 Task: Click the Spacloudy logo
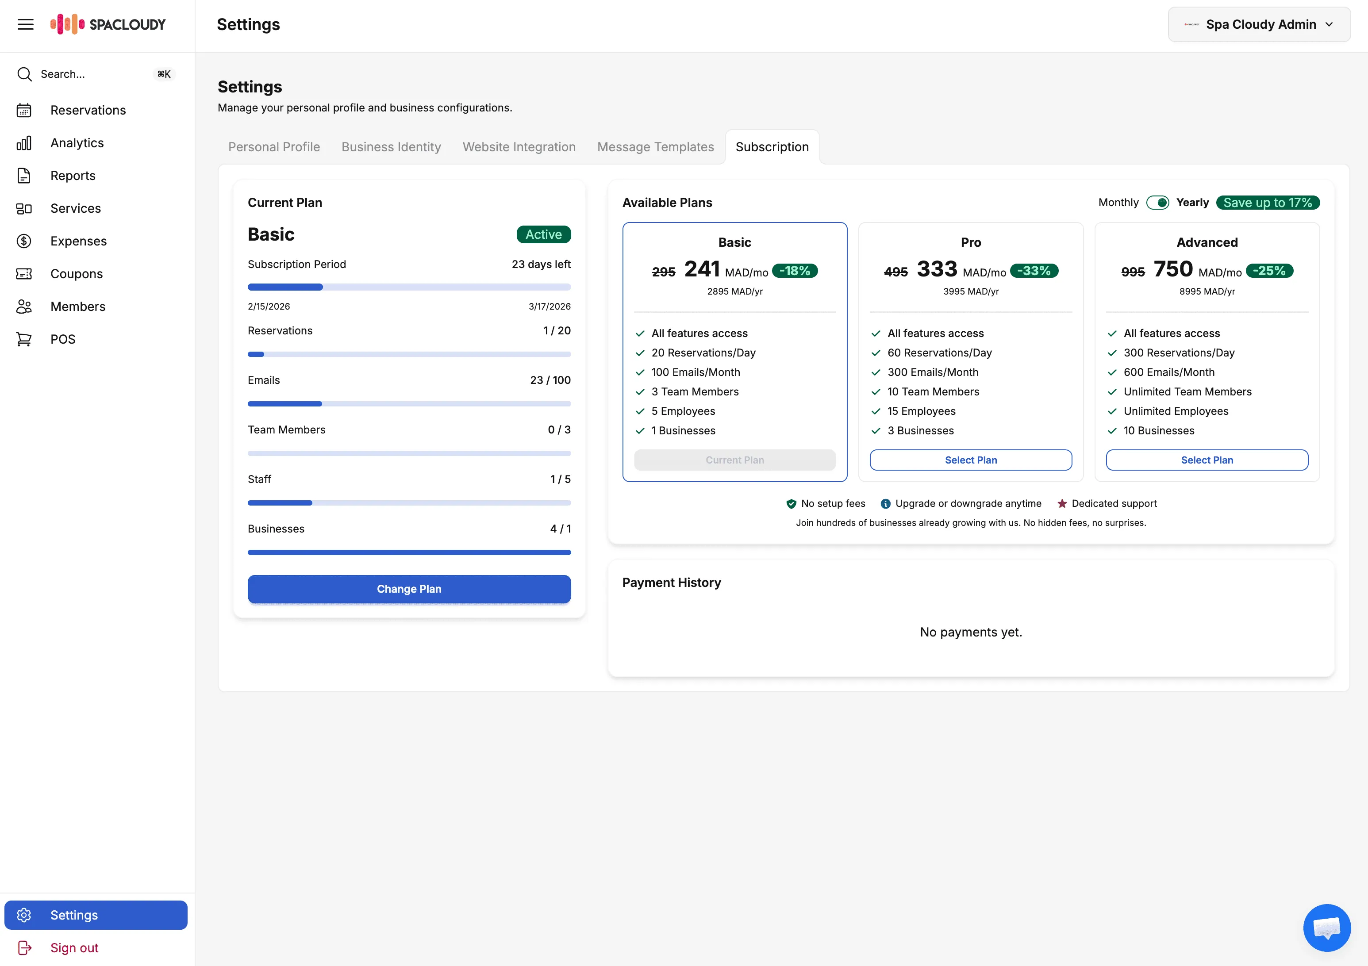point(109,24)
